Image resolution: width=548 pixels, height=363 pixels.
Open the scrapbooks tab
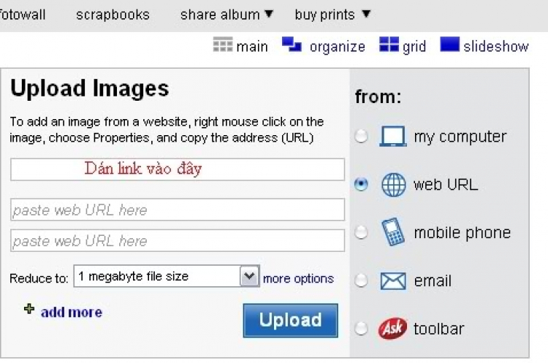(113, 15)
